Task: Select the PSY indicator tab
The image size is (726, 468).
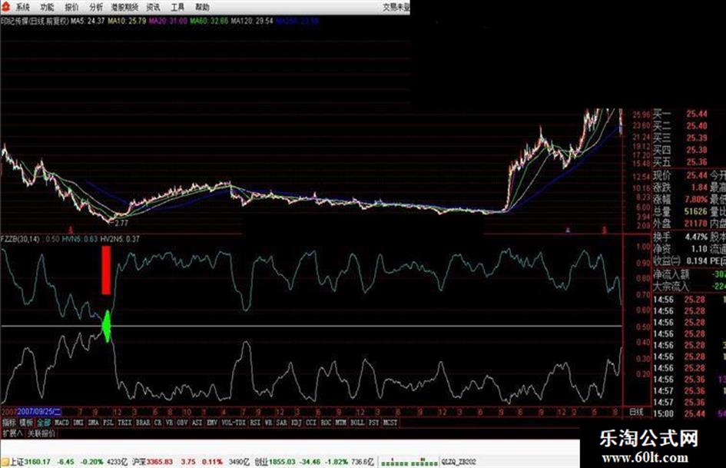Action: (x=373, y=423)
